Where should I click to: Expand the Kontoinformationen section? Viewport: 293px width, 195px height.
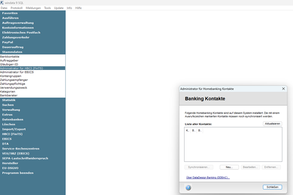[x=18, y=28]
